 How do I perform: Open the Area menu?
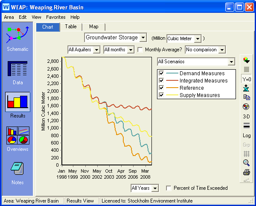point(9,17)
